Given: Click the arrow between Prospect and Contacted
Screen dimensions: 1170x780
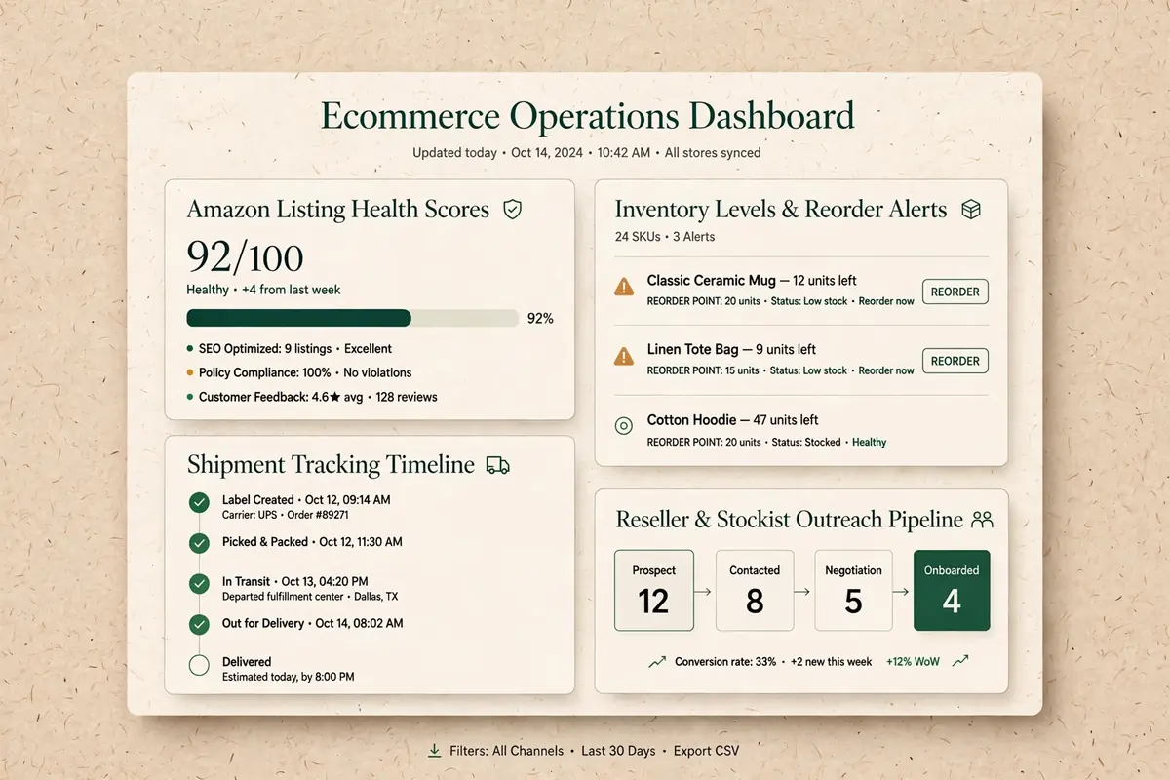Looking at the screenshot, I should (704, 590).
